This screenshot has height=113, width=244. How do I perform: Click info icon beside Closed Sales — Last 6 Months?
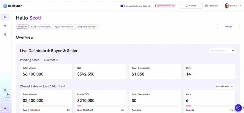pyautogui.click(x=64, y=86)
